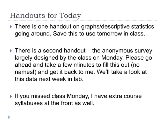The height and width of the screenshot is (123, 165).
Task: Click the text ahead and take a few minutes
Action: [55, 65]
